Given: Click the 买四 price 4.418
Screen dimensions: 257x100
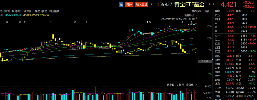Looking at the screenshot, I should 231,48.
